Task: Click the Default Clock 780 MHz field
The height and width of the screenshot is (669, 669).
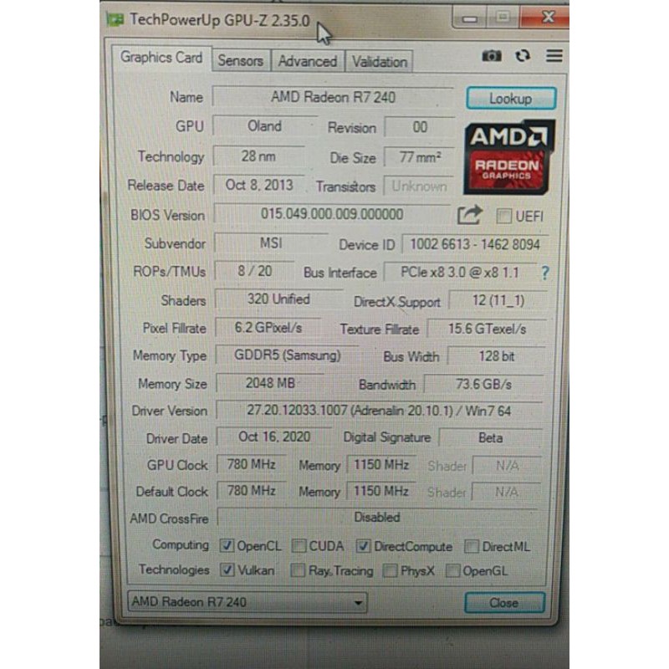Action: pyautogui.click(x=252, y=491)
